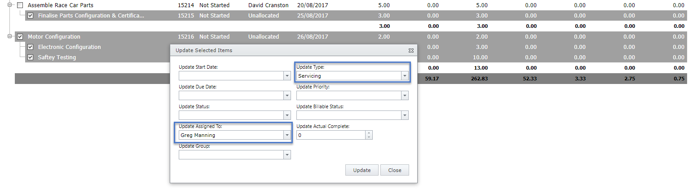This screenshot has height=194, width=688.
Task: Open the Update Start Date dropdown
Action: click(x=287, y=76)
